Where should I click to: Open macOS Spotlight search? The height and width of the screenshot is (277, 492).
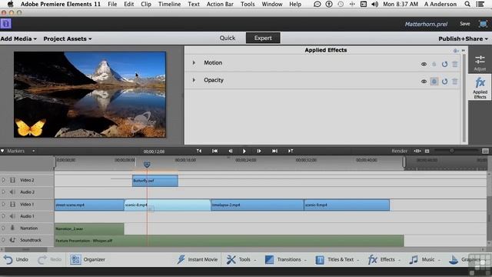tap(467, 4)
